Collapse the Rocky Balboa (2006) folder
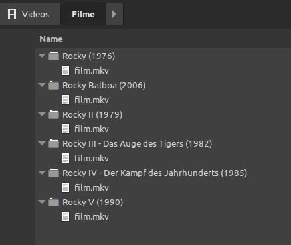 [42, 85]
